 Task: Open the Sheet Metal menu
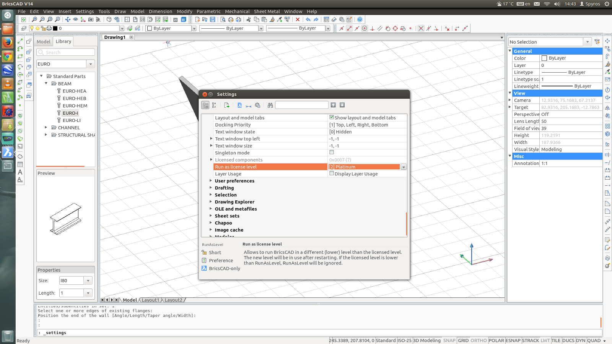point(267,11)
